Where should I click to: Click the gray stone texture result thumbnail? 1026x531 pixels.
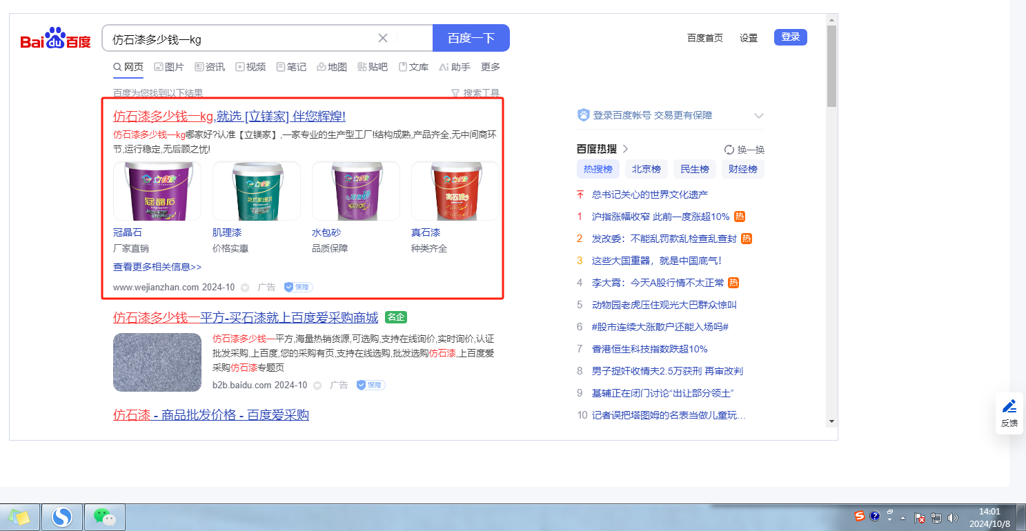(157, 362)
